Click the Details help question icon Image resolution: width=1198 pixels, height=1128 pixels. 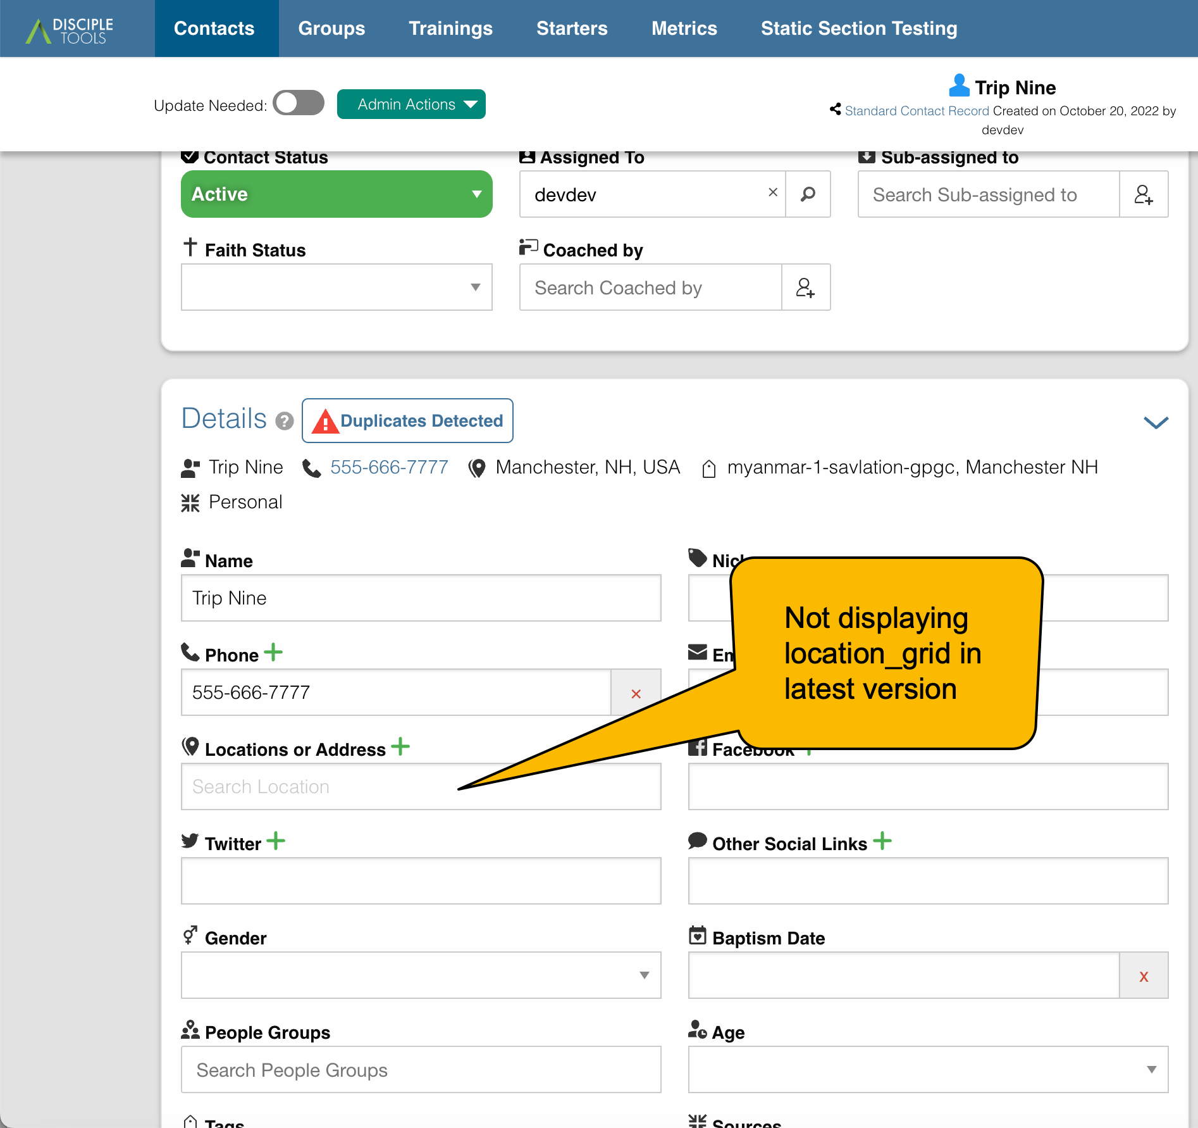click(285, 421)
